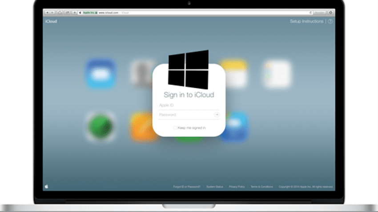378x212 pixels.
Task: Go back with Safari's back arrow
Action: tap(48, 12)
